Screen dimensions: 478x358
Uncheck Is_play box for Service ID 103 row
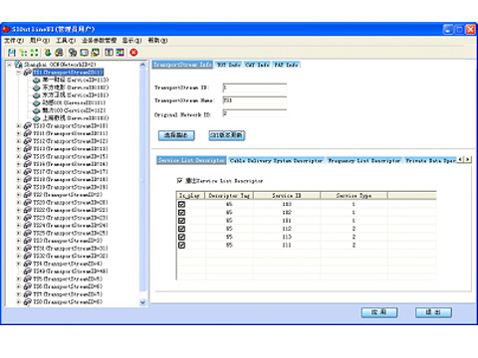[181, 204]
